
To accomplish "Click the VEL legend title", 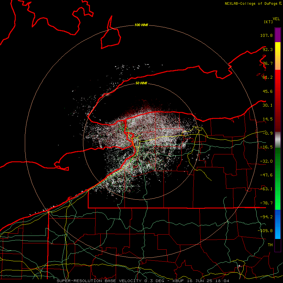I will [276, 19].
